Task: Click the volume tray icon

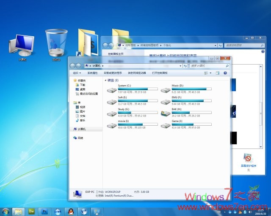Action: (250, 212)
